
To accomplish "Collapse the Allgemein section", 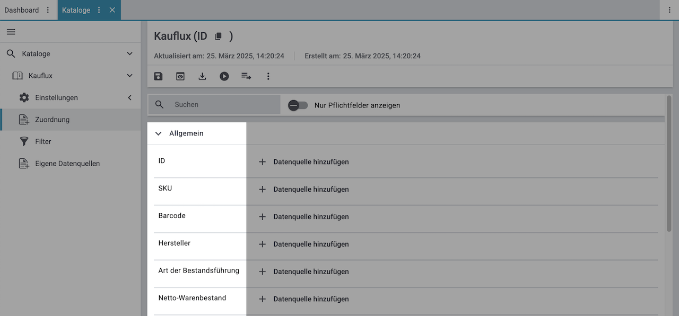I will 158,134.
